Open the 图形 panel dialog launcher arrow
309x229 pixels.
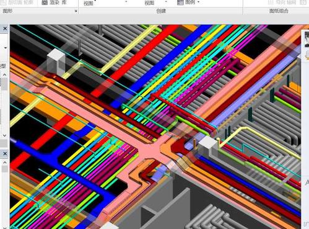pyautogui.click(x=76, y=11)
